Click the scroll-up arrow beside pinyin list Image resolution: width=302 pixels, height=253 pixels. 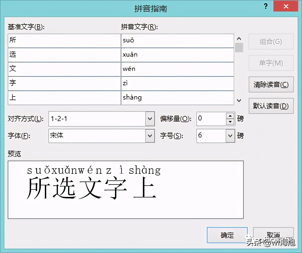[239, 39]
